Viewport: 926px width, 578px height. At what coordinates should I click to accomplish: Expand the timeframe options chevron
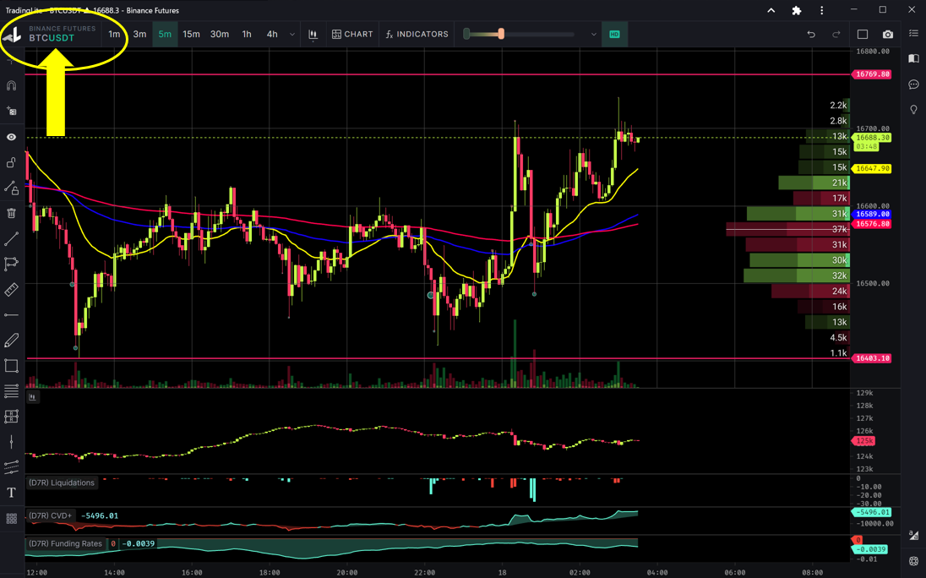(291, 34)
